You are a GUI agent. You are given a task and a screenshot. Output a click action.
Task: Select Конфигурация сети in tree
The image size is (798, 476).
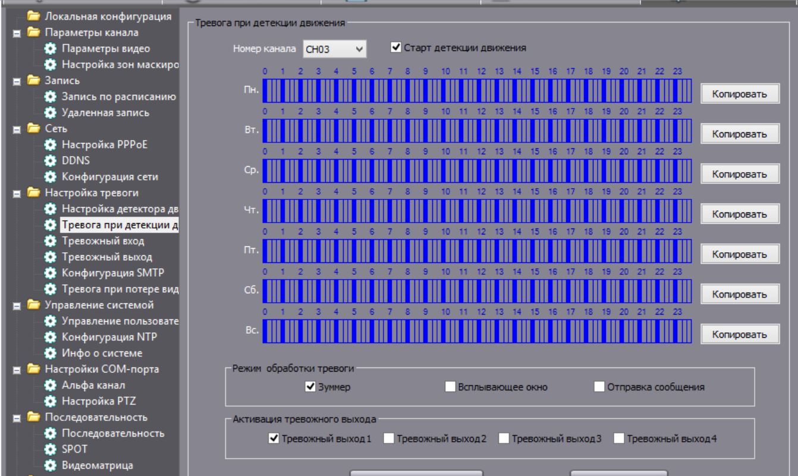point(109,176)
